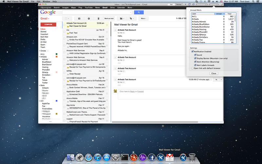Toggle Alert Labels Unreads checkbox
The height and width of the screenshot is (164, 262).
195,65
